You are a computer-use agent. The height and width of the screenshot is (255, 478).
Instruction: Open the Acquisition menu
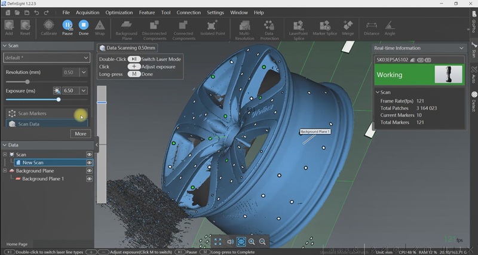[88, 12]
